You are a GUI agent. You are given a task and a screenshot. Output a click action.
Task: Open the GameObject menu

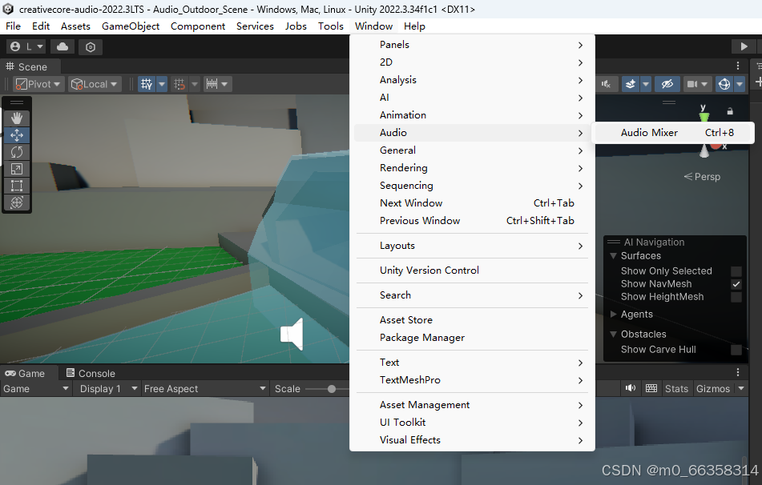click(131, 26)
